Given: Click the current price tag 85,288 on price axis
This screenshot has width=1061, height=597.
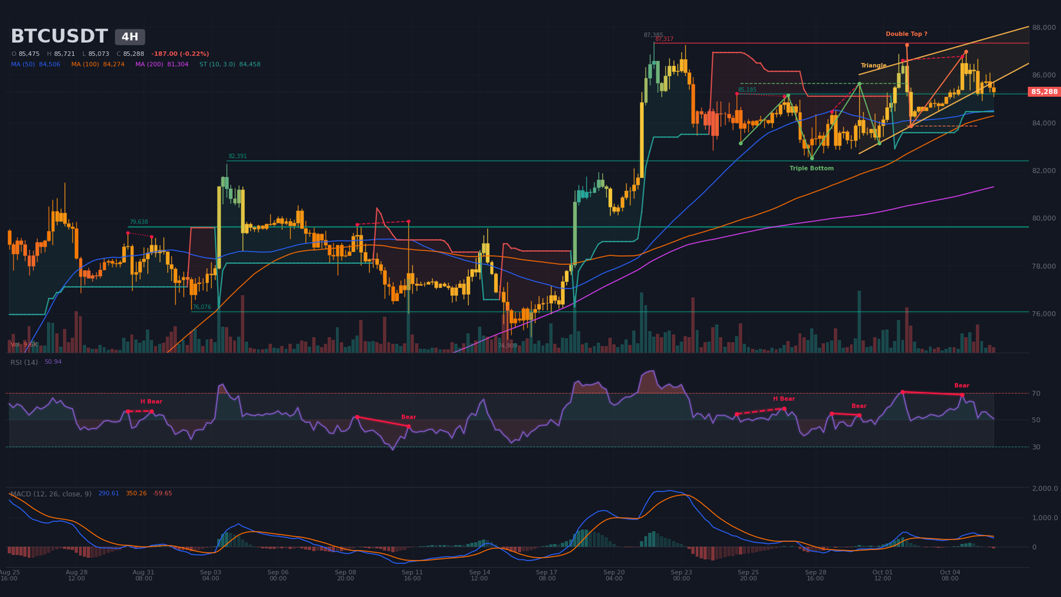Looking at the screenshot, I should pos(1044,92).
